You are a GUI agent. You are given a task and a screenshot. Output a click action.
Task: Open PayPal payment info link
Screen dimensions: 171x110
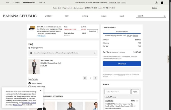[x=128, y=57]
